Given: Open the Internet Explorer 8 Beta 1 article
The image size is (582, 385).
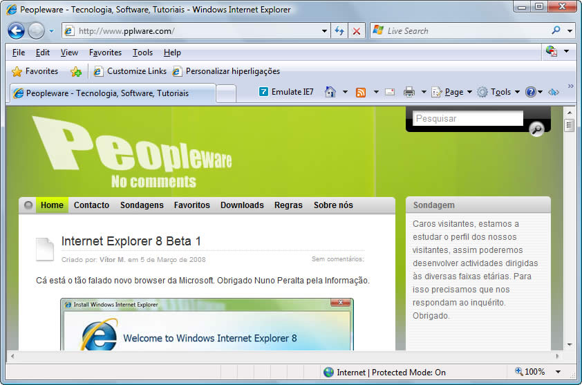Looking at the screenshot, I should [131, 241].
